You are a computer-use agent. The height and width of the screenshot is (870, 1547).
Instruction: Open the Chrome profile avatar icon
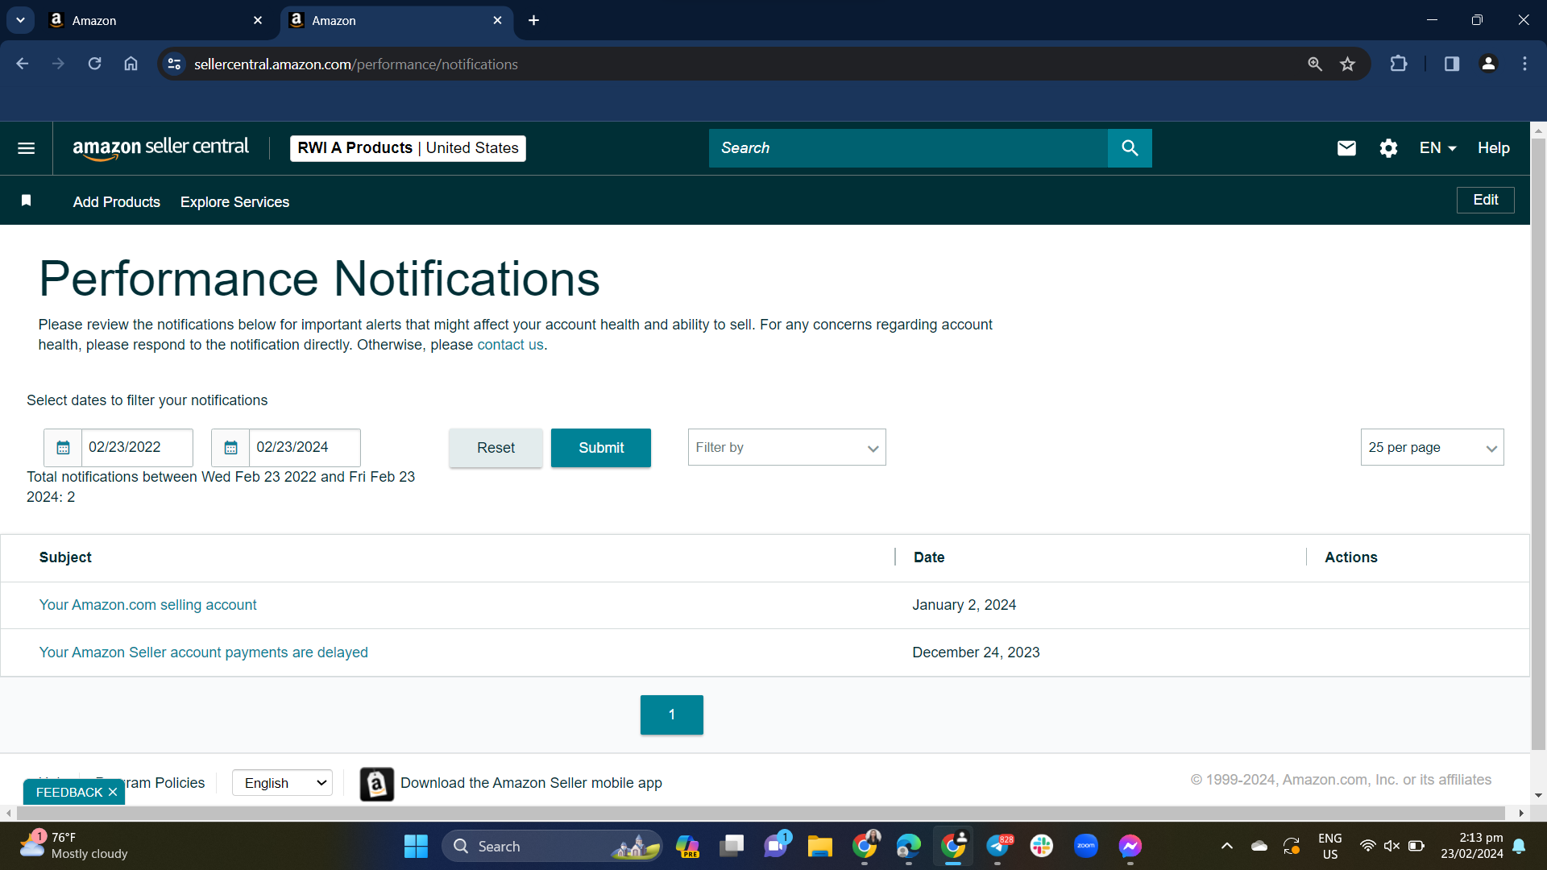pyautogui.click(x=1488, y=64)
